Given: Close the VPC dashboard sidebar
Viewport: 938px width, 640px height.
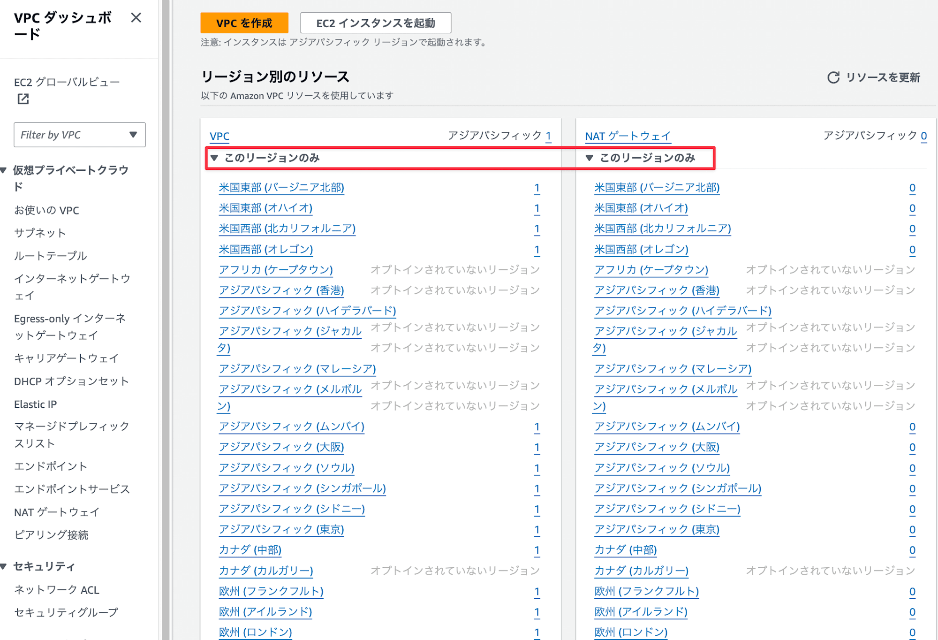Looking at the screenshot, I should coord(136,18).
